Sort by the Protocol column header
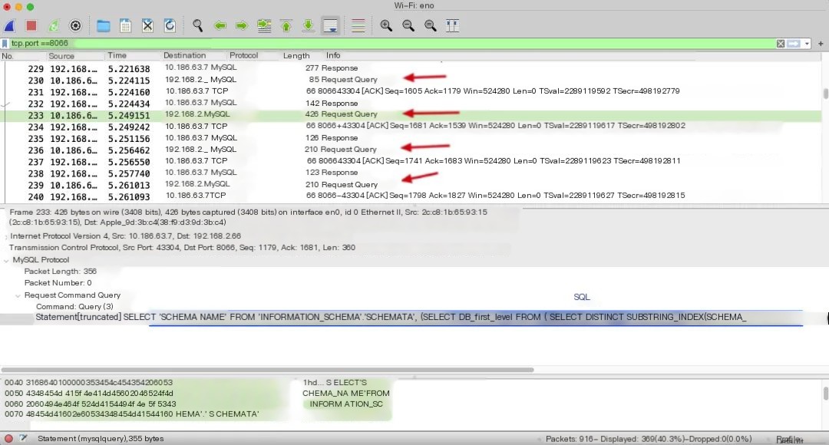 click(x=244, y=55)
